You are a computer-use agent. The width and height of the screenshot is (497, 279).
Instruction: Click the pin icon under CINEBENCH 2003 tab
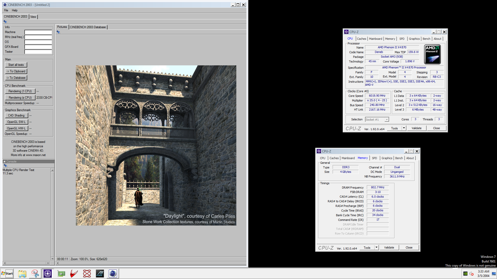pos(5,22)
